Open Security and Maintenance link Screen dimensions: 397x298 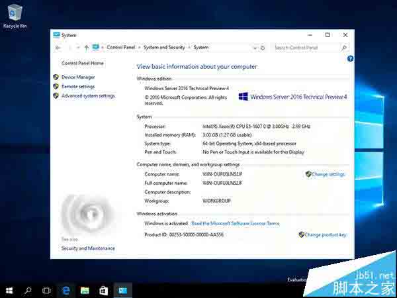(88, 248)
